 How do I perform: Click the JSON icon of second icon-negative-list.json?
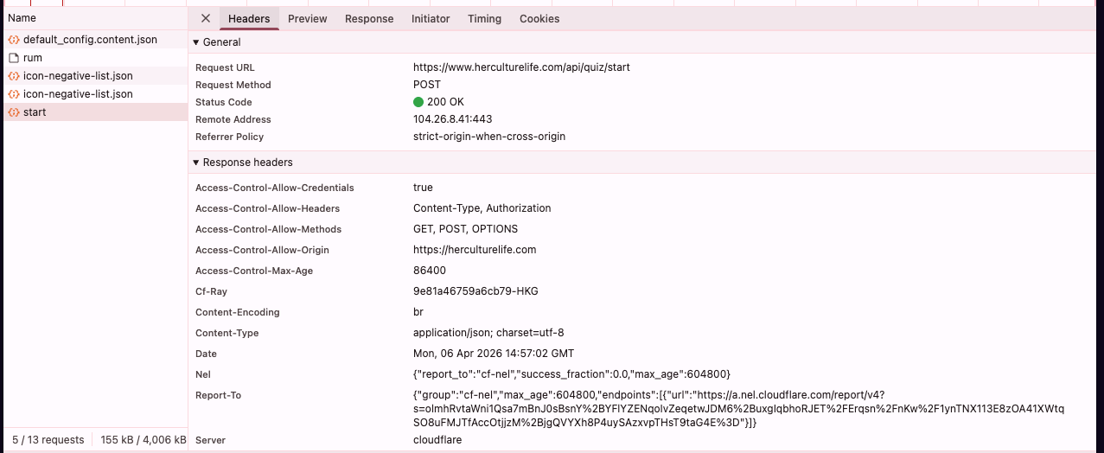[14, 94]
